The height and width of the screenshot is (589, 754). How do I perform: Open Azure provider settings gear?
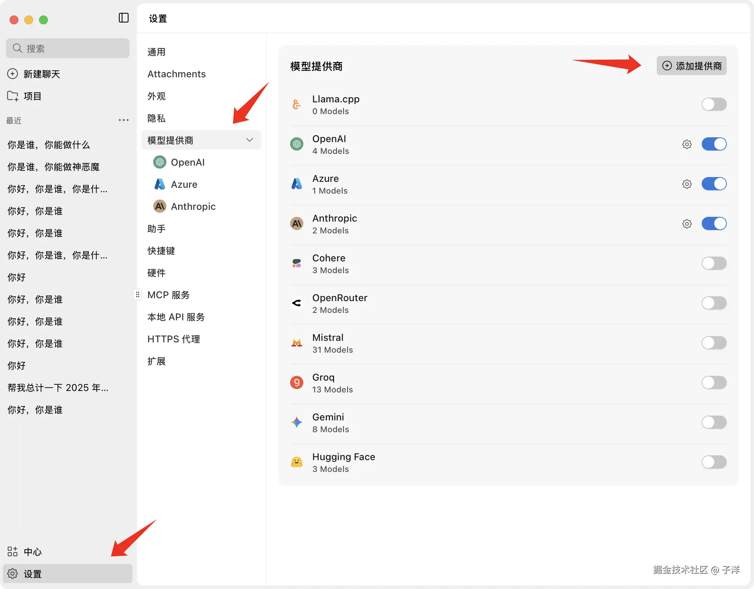pos(687,184)
